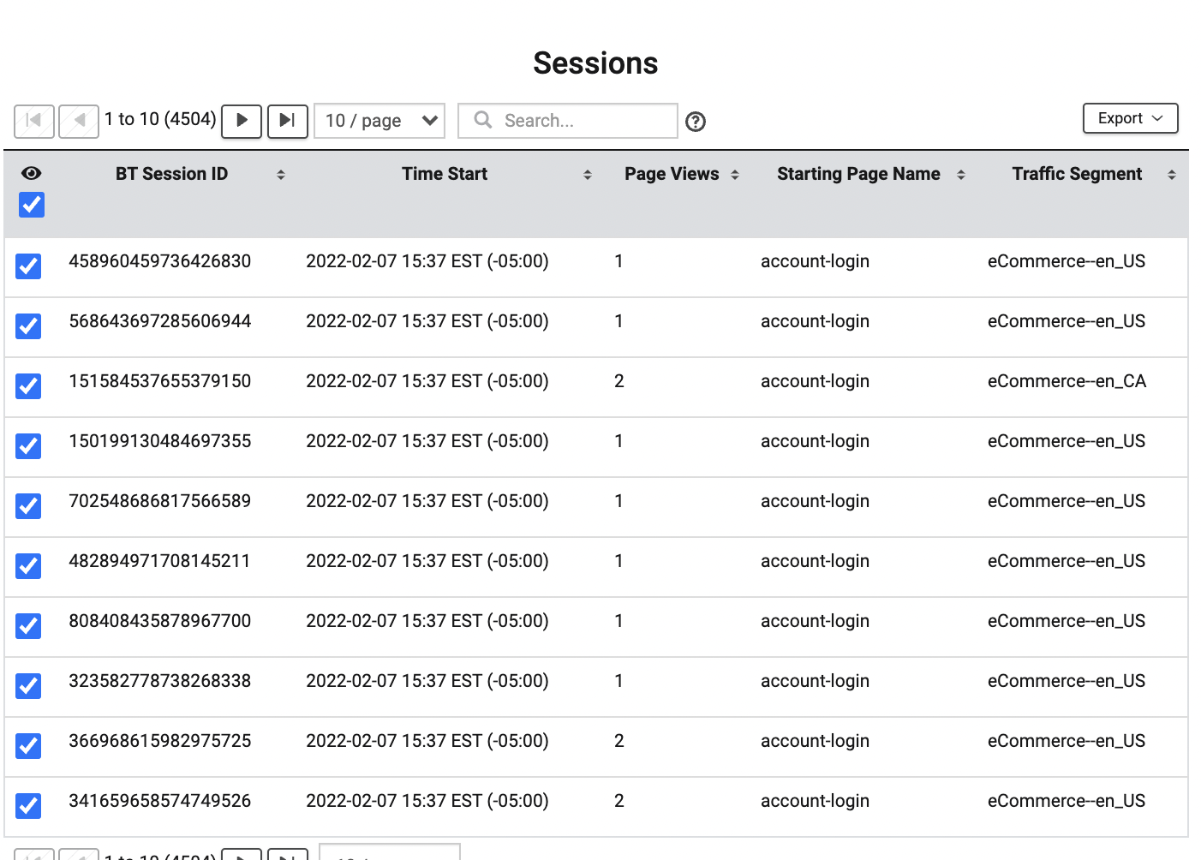Jump to last page of sessions

[287, 121]
